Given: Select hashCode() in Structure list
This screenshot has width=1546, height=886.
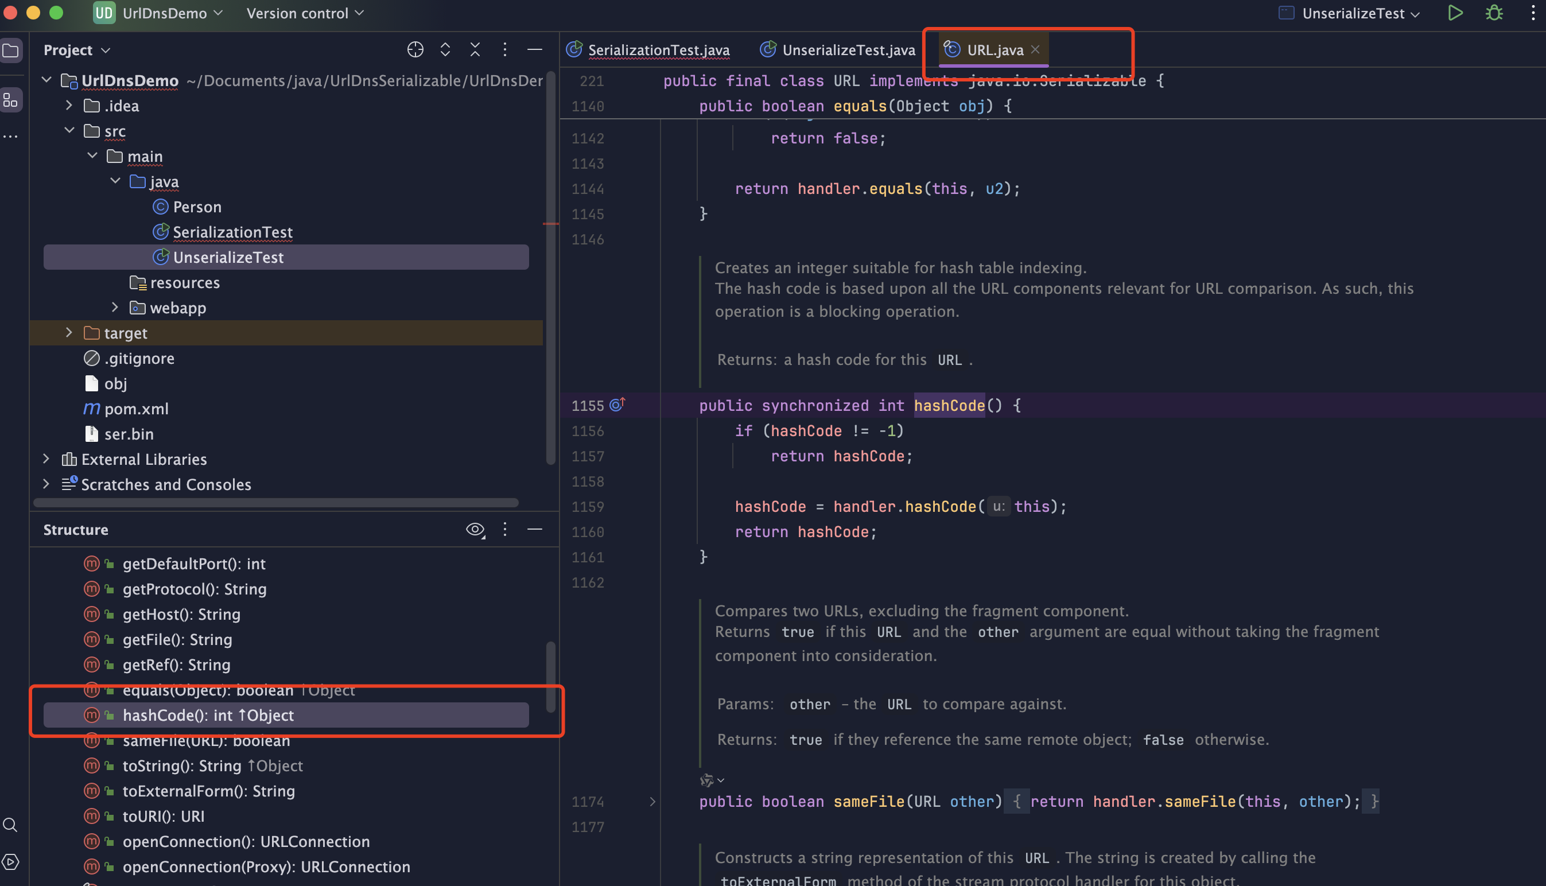Looking at the screenshot, I should tap(286, 715).
